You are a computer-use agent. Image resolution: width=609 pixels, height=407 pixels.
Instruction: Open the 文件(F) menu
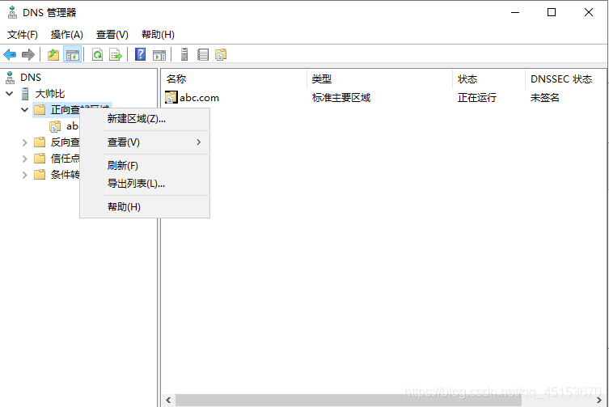[23, 35]
